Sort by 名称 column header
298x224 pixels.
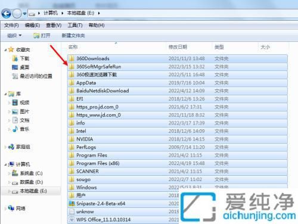(73, 47)
